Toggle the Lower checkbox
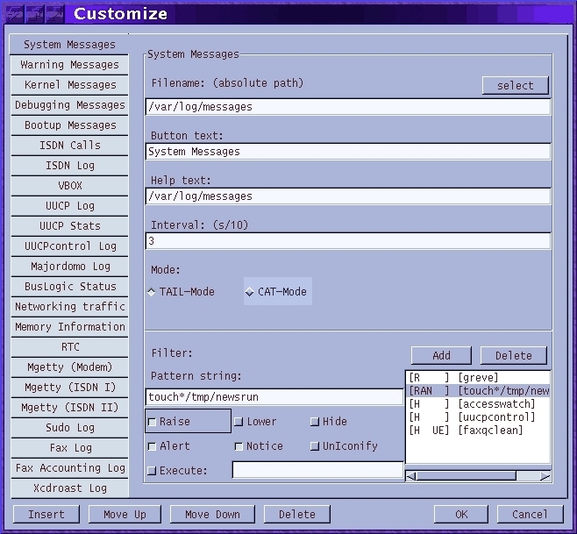The width and height of the screenshot is (577, 534). (x=256, y=422)
